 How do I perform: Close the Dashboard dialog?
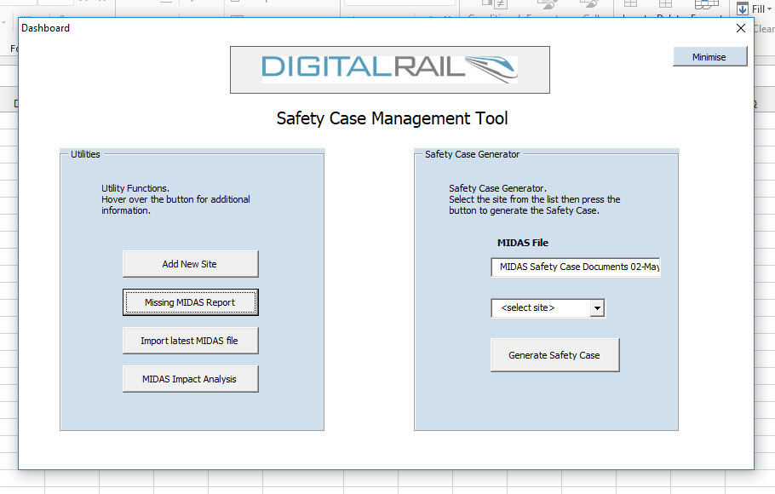click(740, 28)
